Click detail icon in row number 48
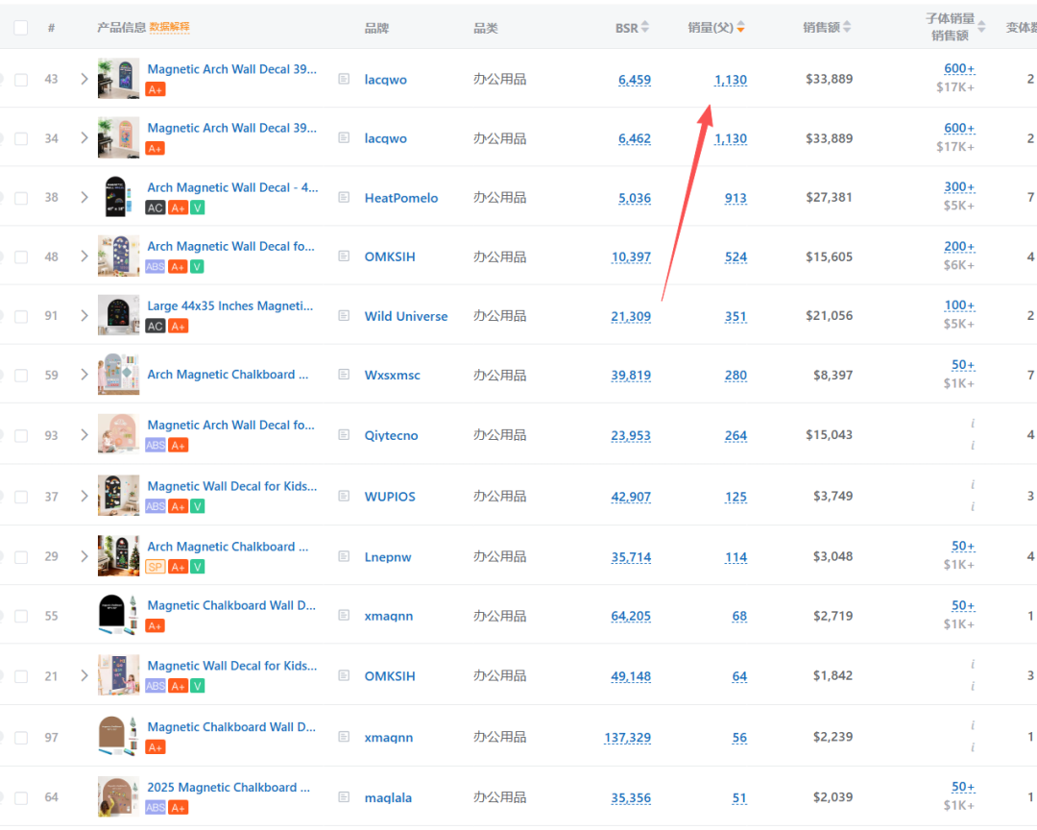This screenshot has height=830, width=1037. [x=344, y=256]
